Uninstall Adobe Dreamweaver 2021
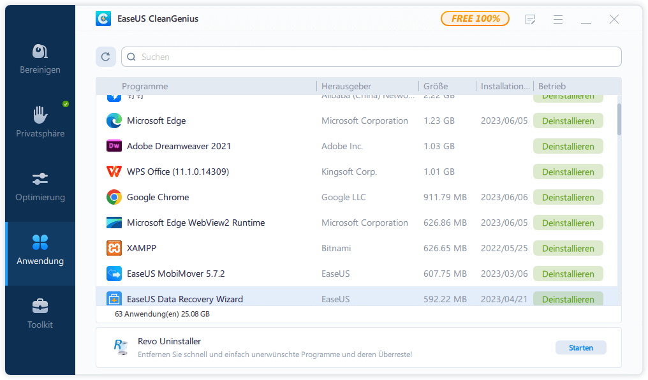This screenshot has height=380, width=648. tap(568, 147)
